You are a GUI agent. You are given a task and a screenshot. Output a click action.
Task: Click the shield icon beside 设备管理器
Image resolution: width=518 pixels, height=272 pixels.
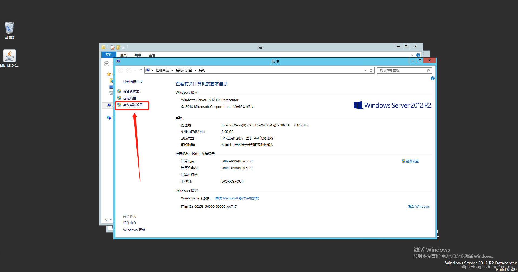point(119,91)
